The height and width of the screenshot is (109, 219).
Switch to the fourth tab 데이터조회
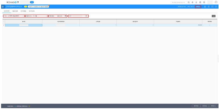(x=32, y=11)
